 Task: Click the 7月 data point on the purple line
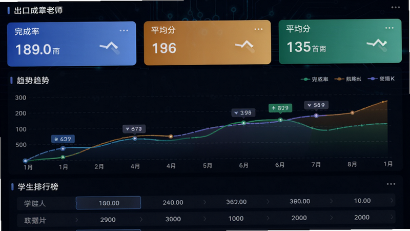316,115
